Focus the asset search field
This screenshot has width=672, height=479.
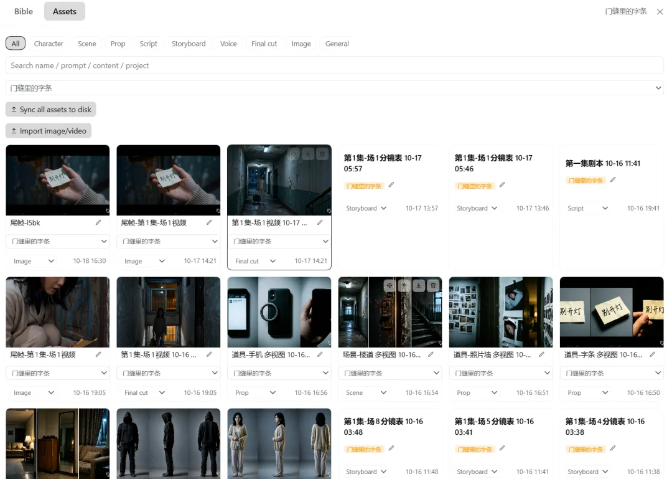(x=335, y=65)
